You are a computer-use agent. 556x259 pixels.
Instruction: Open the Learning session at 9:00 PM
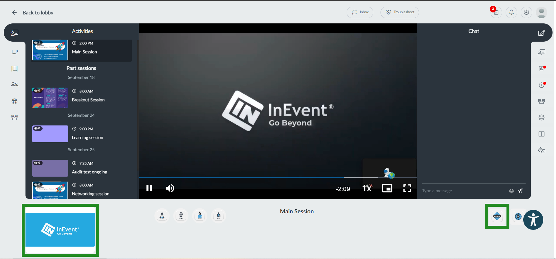tap(82, 134)
